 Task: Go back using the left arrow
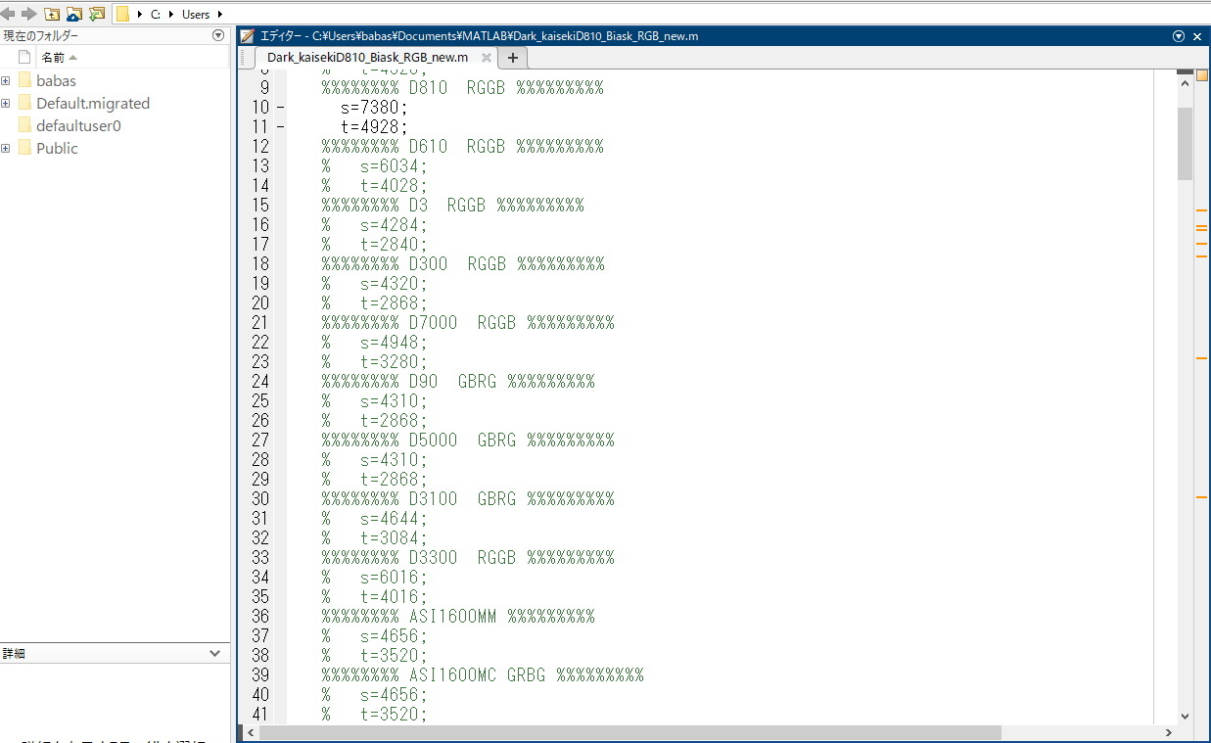tap(8, 14)
